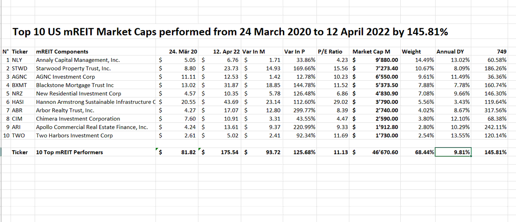Select CIM market cap 2'590.00
This screenshot has height=222, width=516.
point(387,119)
